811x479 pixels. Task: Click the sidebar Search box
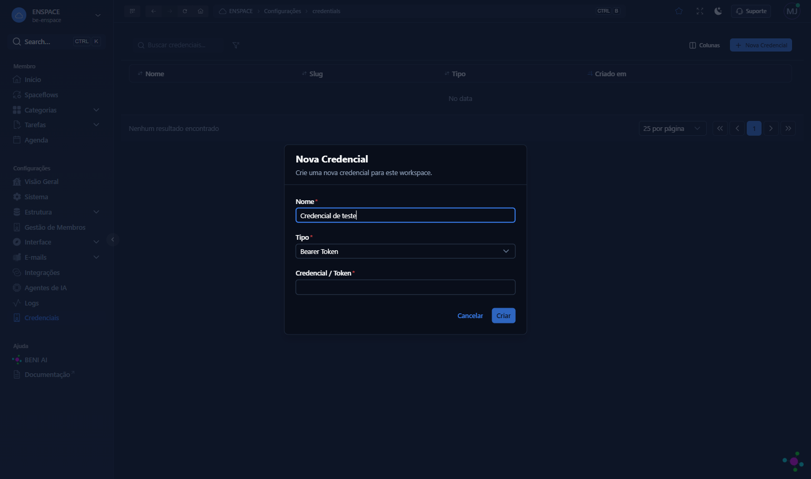pos(56,42)
